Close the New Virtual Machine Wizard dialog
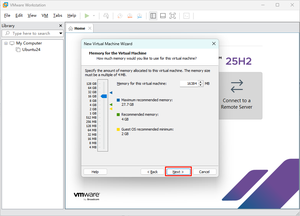Screen dimensions: 300x216 point(214,44)
